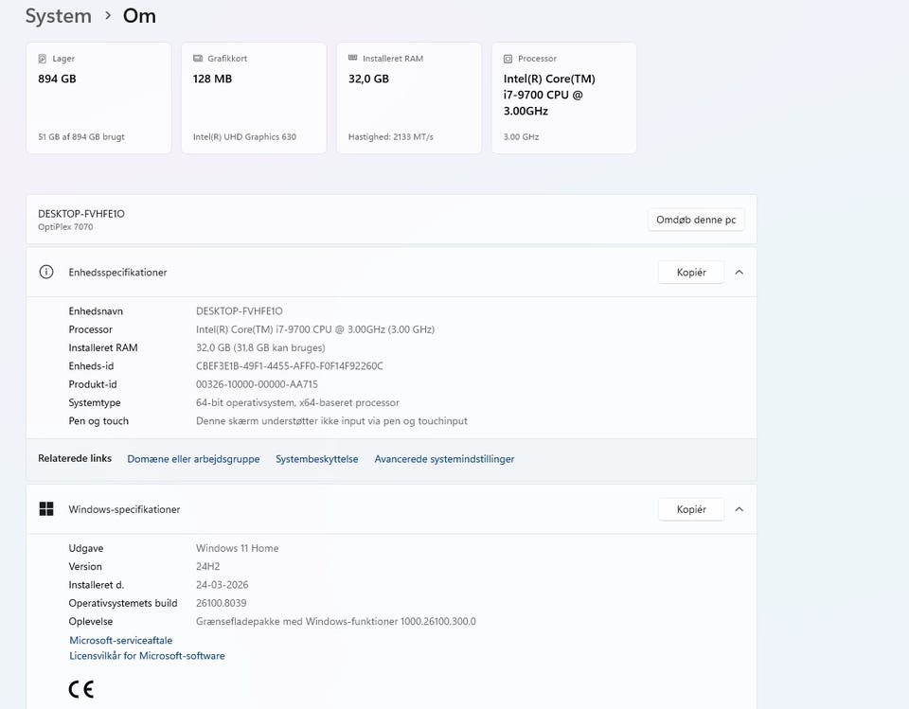909x709 pixels.
Task: Open Licensvilkår for Microsoft-software link
Action: [147, 656]
